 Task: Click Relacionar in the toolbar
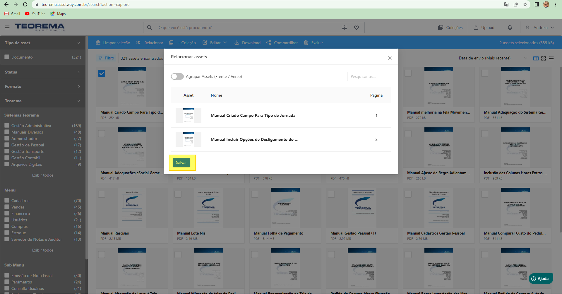150,43
